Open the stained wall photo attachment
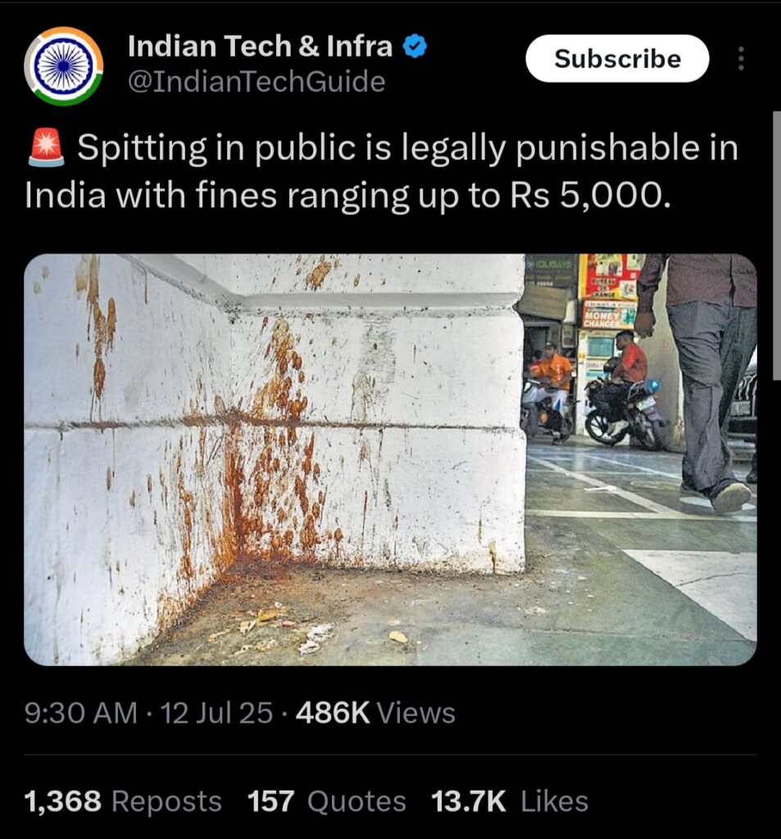The image size is (781, 839). click(x=390, y=460)
